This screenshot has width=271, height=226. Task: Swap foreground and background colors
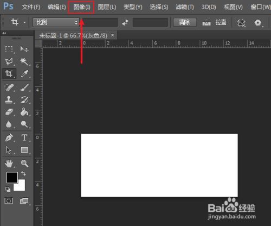click(x=23, y=173)
